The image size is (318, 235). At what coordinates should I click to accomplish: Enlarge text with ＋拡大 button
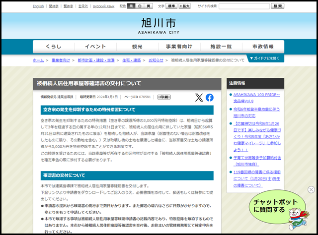[184, 6]
